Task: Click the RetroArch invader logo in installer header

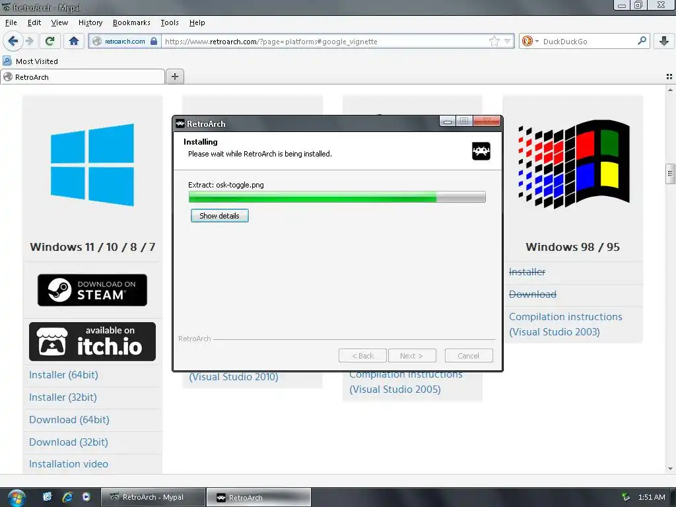Action: point(481,151)
